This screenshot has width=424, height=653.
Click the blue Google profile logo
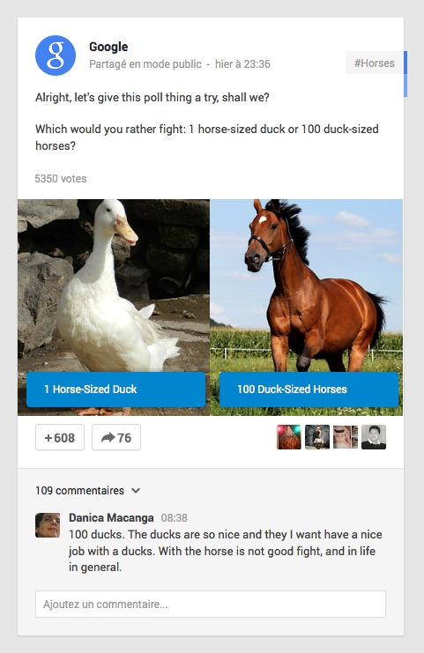coord(56,56)
